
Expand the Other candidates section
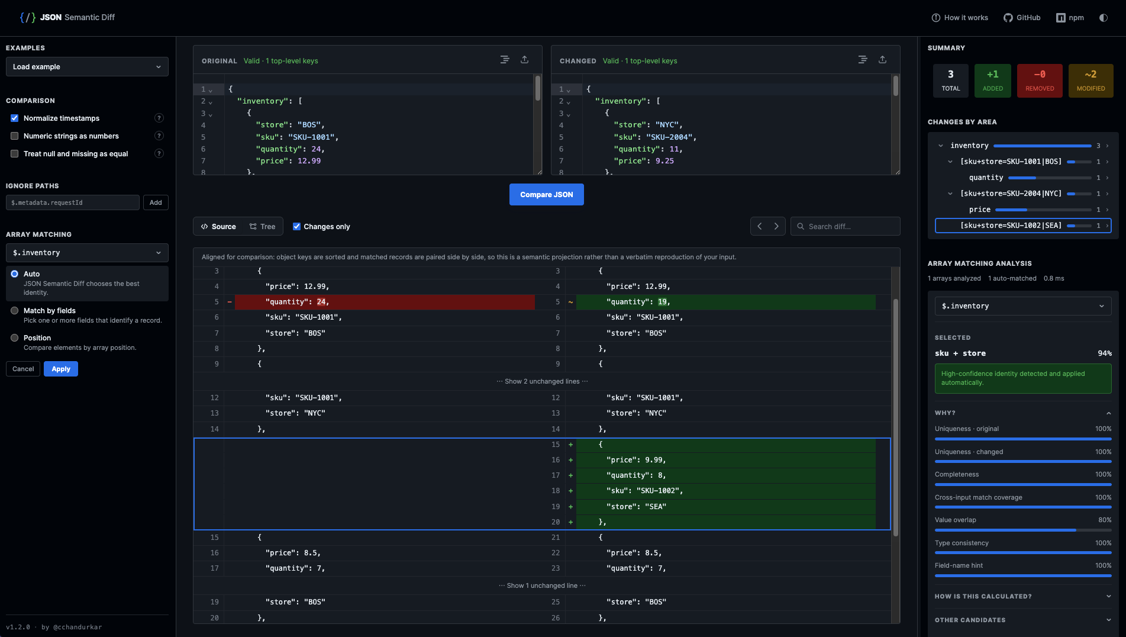click(1023, 620)
